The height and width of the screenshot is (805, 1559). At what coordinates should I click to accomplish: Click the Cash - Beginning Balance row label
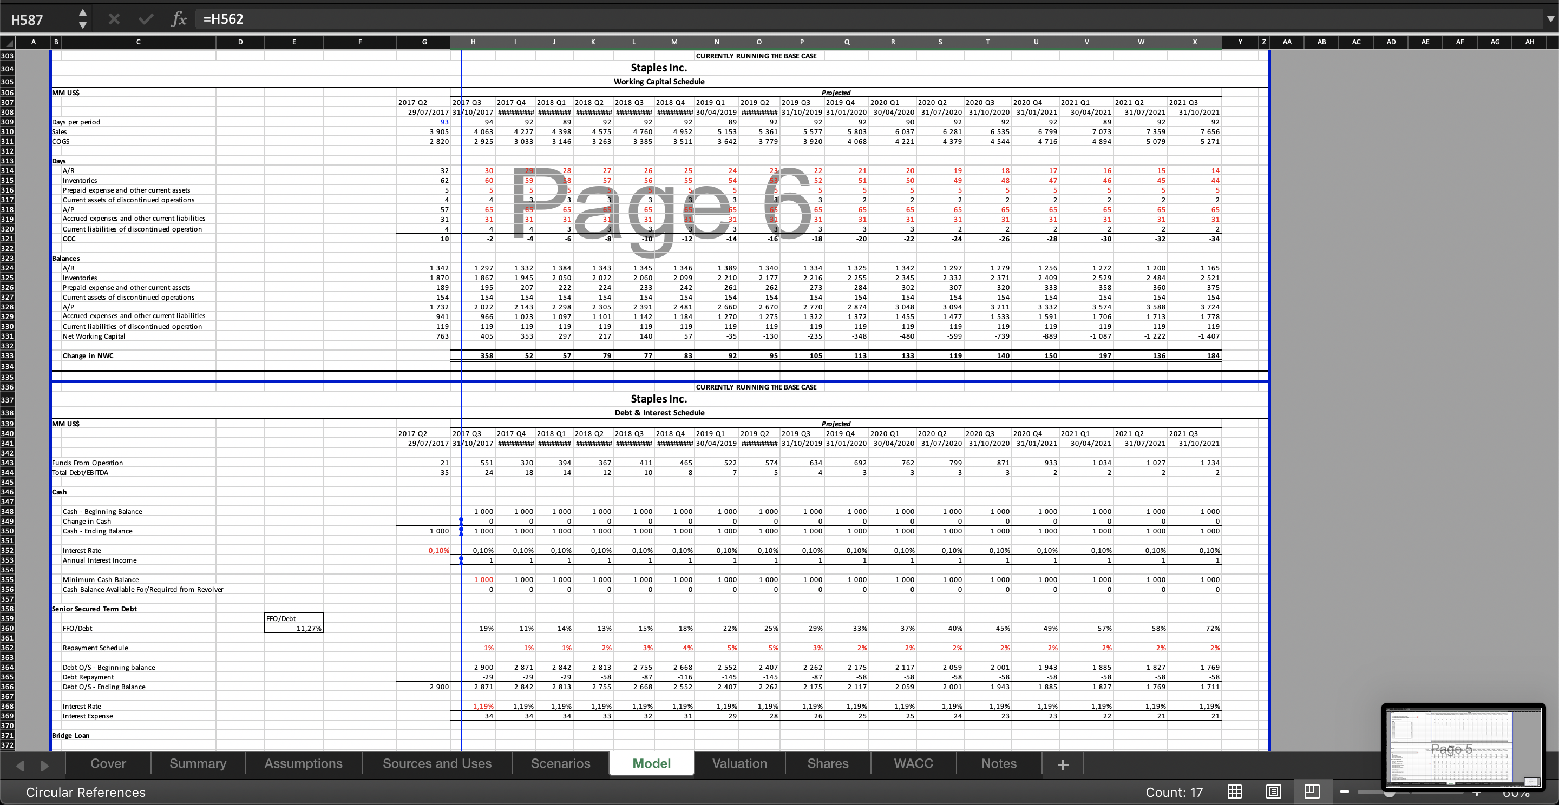pyautogui.click(x=102, y=511)
